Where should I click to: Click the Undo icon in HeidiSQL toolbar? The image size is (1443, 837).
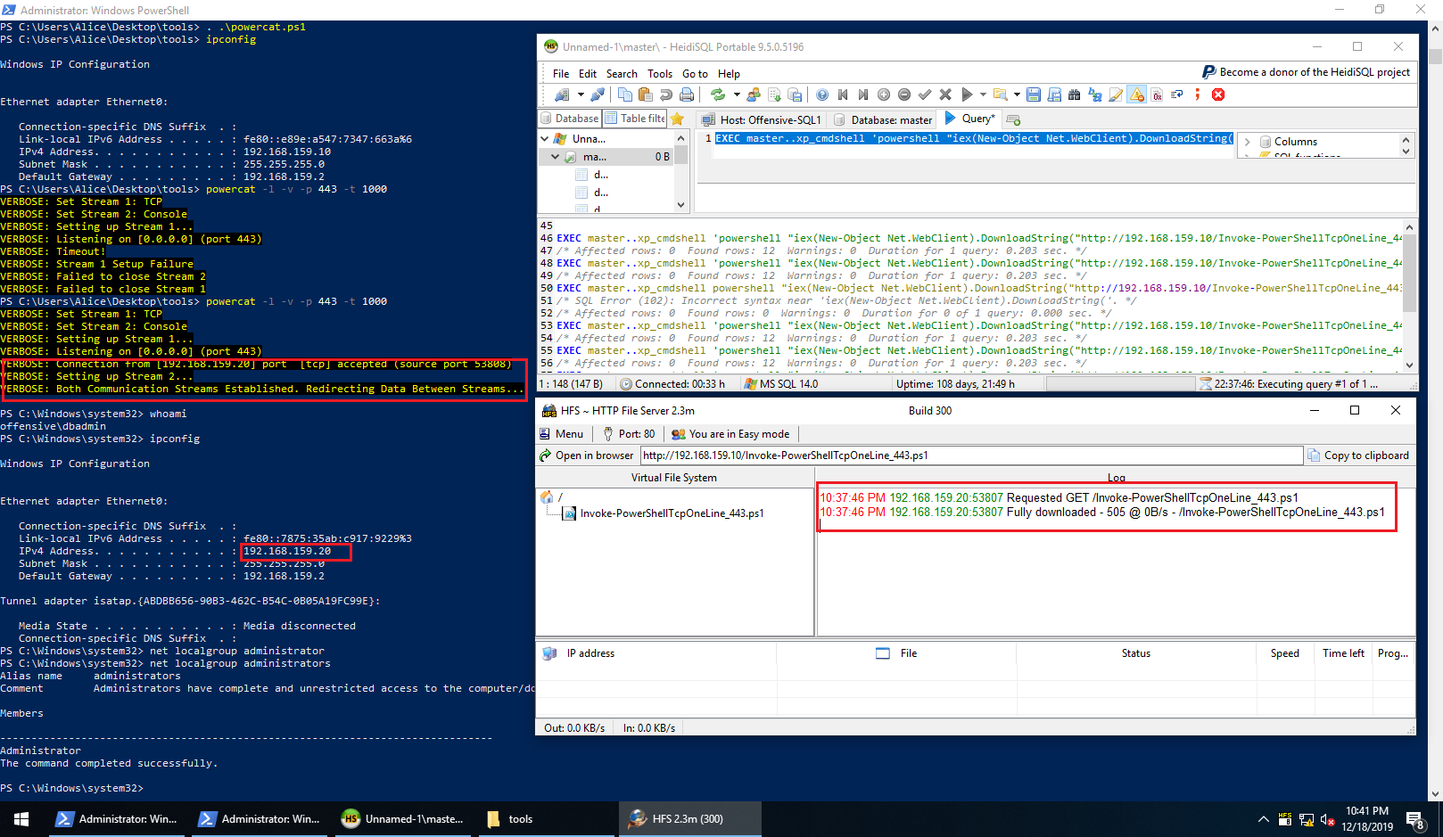[x=666, y=94]
